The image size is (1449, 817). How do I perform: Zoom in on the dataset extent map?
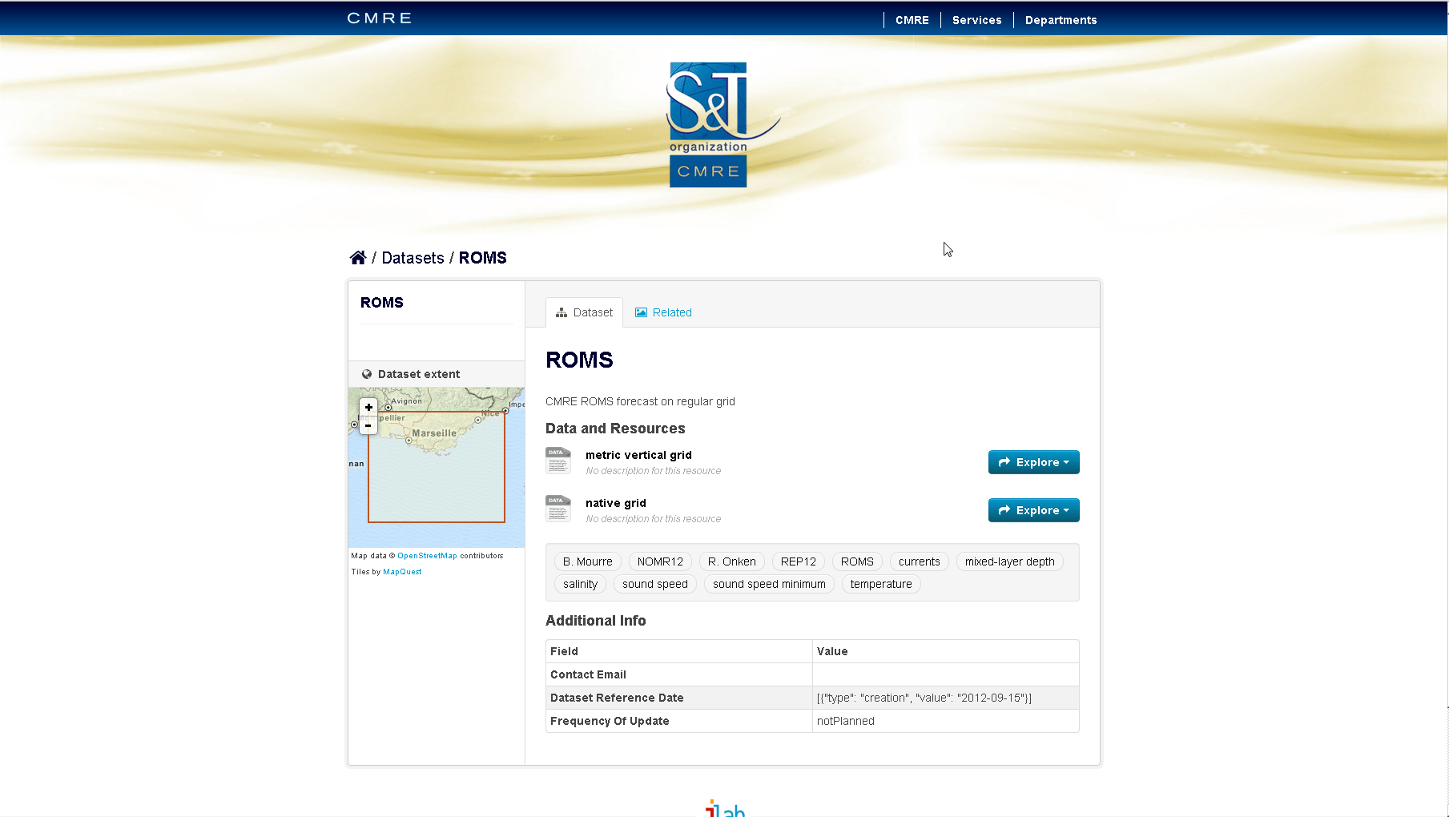pyautogui.click(x=368, y=407)
